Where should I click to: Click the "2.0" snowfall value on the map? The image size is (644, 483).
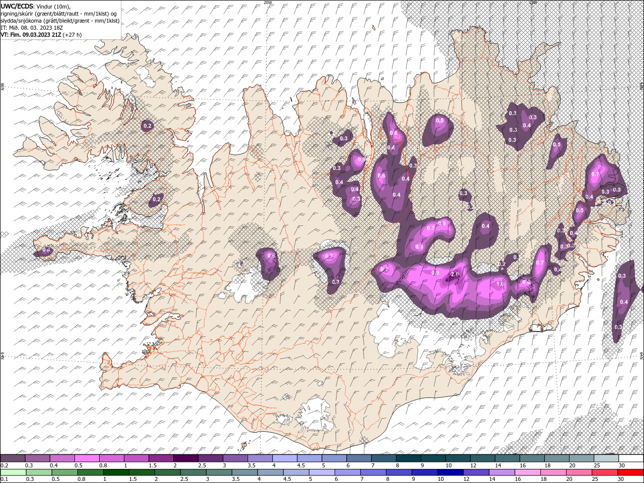click(x=455, y=274)
